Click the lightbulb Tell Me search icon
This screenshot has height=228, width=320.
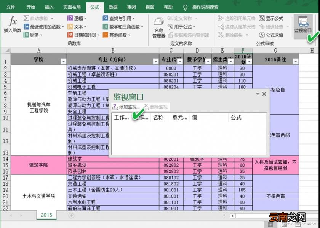(185, 8)
